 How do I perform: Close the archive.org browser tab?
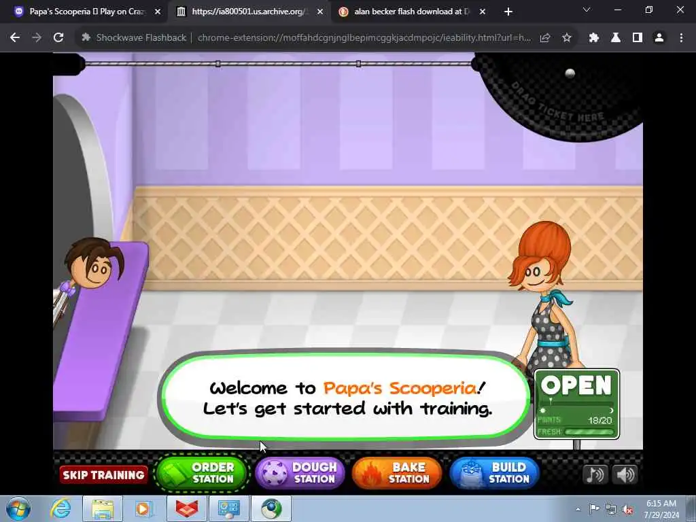(320, 12)
